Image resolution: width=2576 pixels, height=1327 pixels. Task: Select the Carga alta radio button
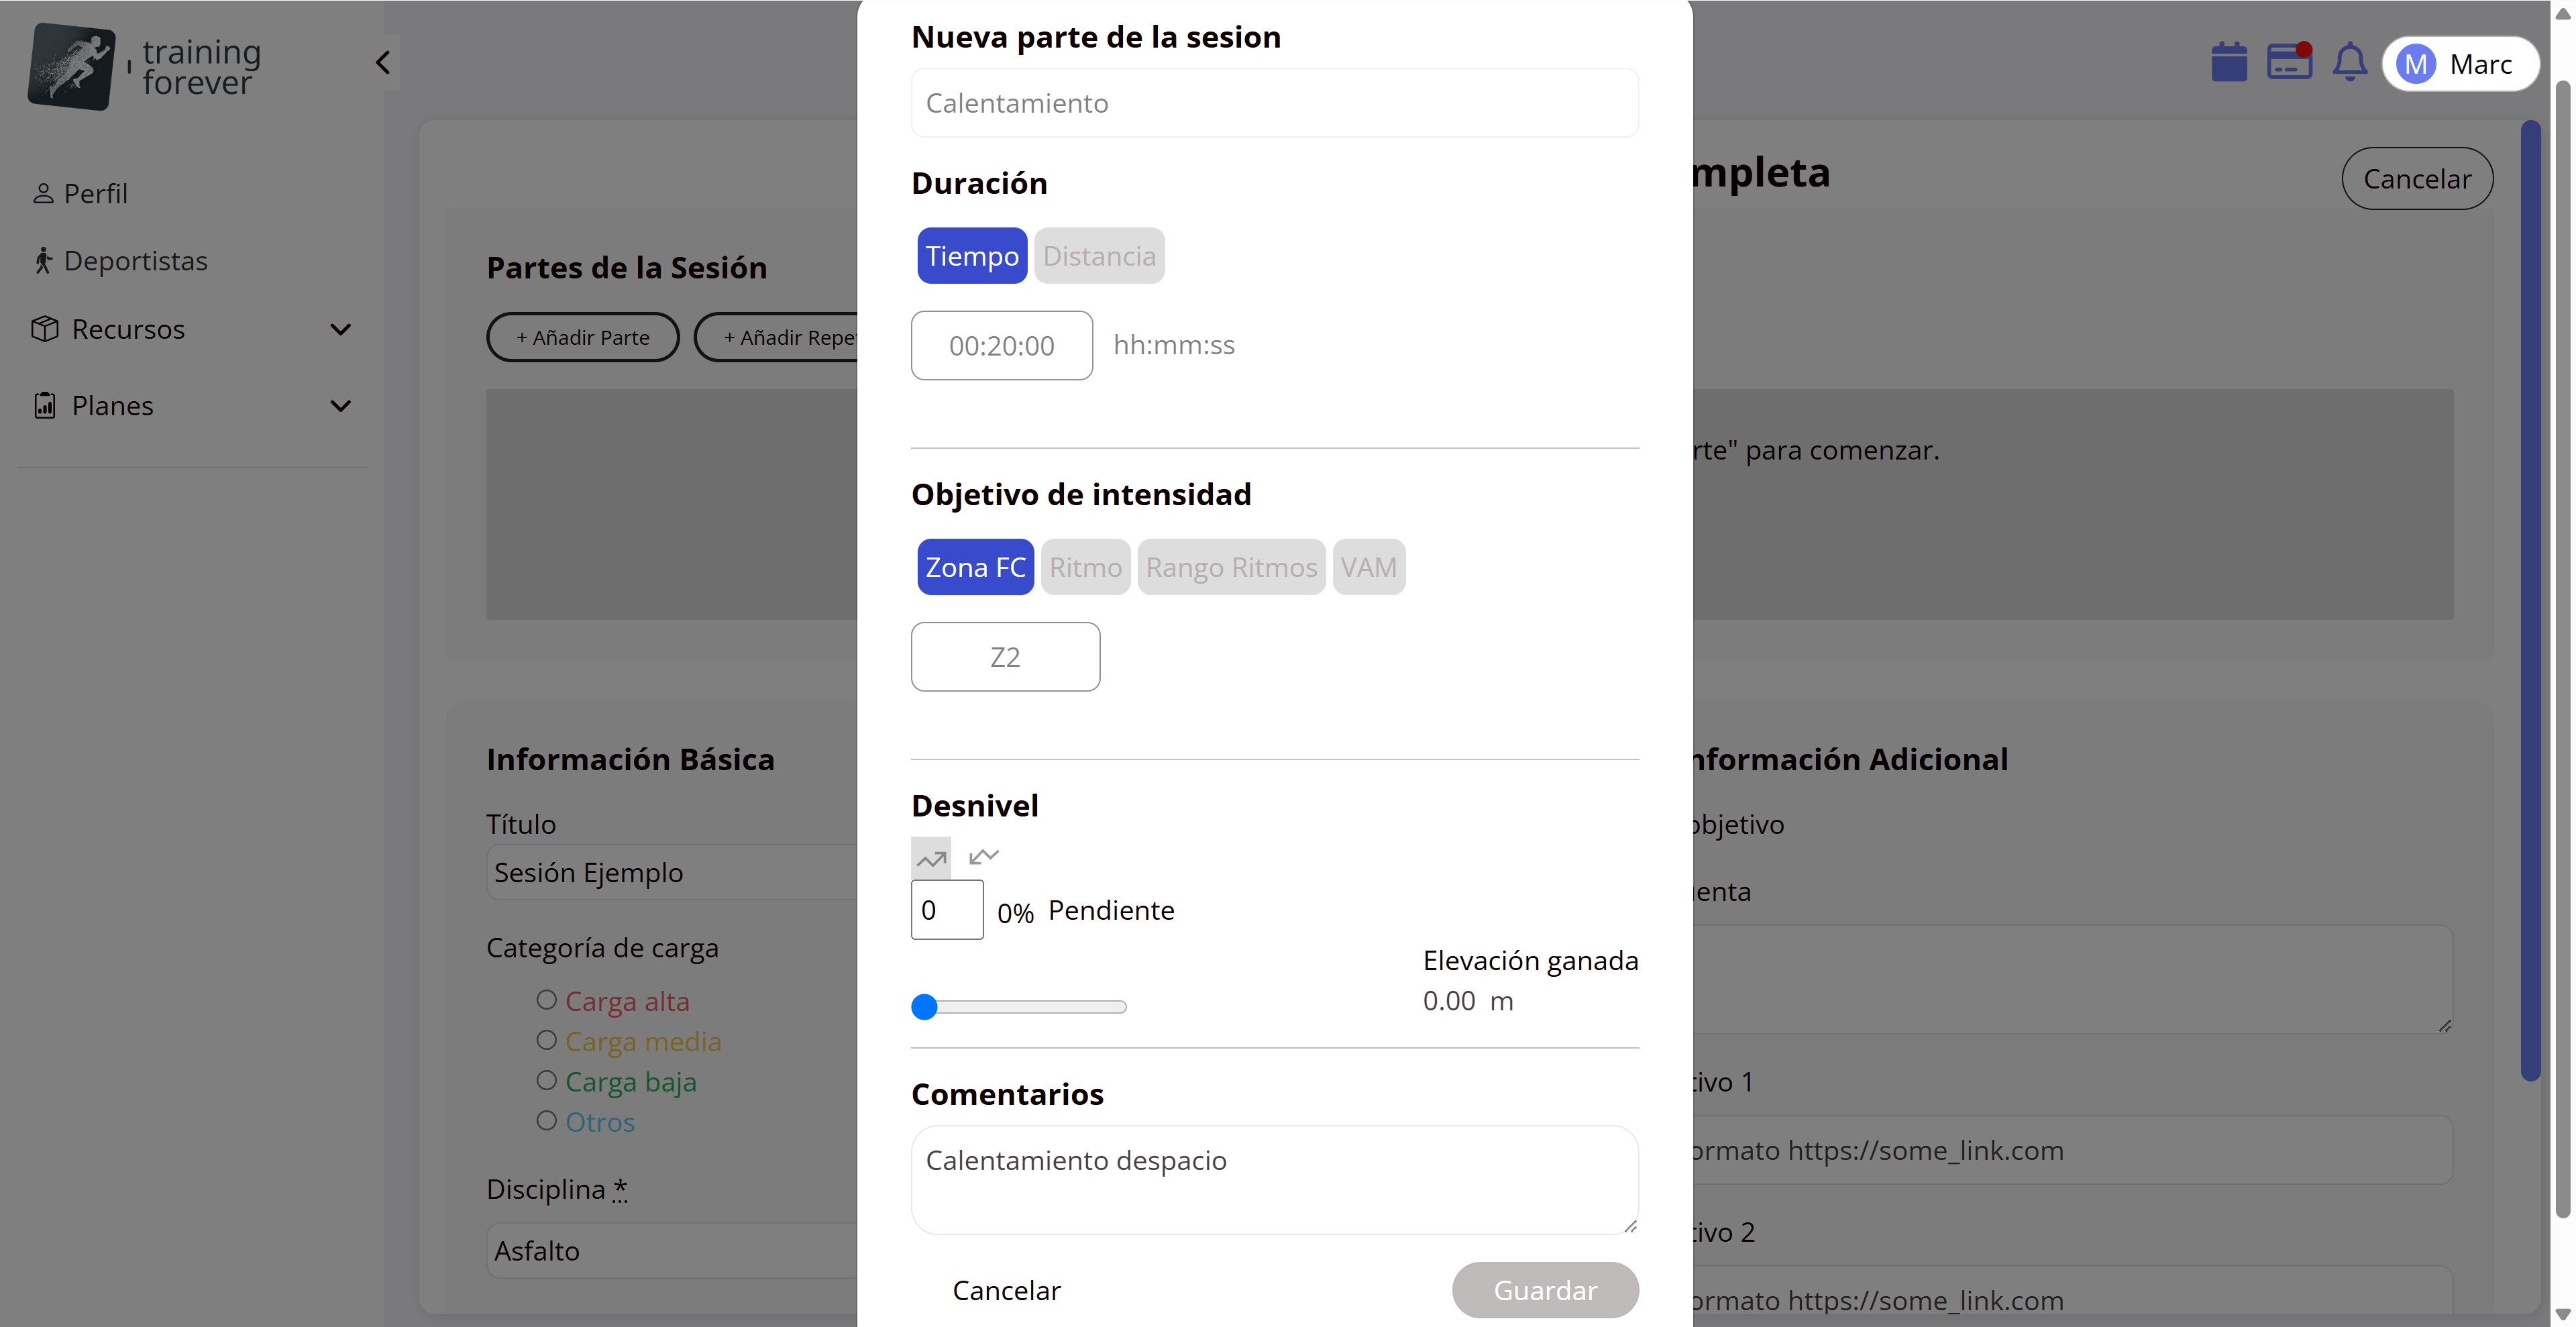(546, 1000)
